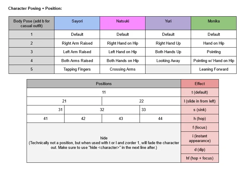Select position 22 cell
244x171 pixels.
click(141, 101)
